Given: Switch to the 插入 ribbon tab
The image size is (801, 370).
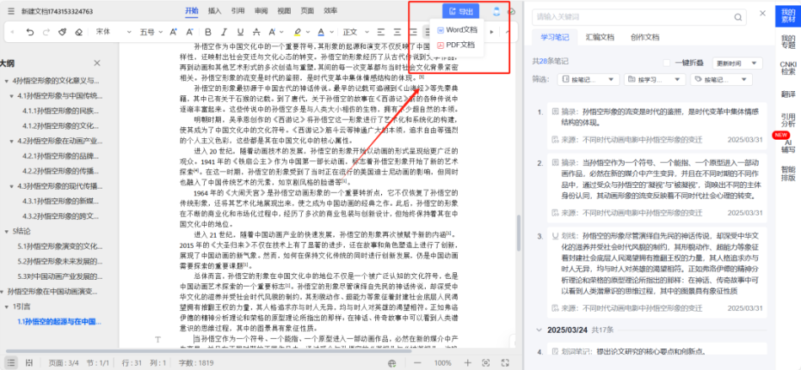Looking at the screenshot, I should coord(214,11).
